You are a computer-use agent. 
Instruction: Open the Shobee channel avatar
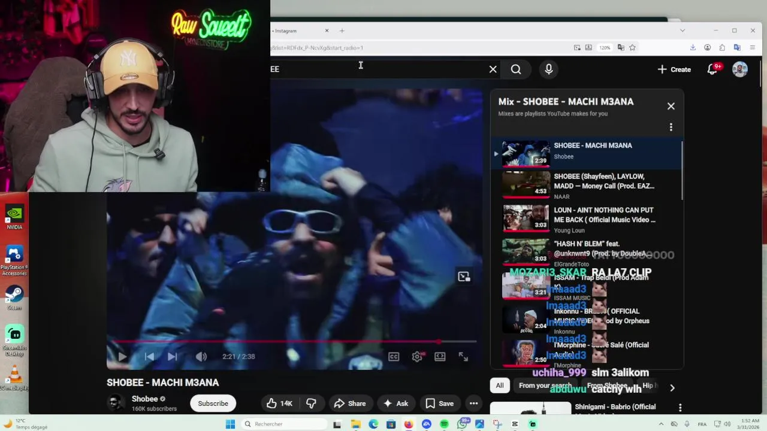[116, 403]
